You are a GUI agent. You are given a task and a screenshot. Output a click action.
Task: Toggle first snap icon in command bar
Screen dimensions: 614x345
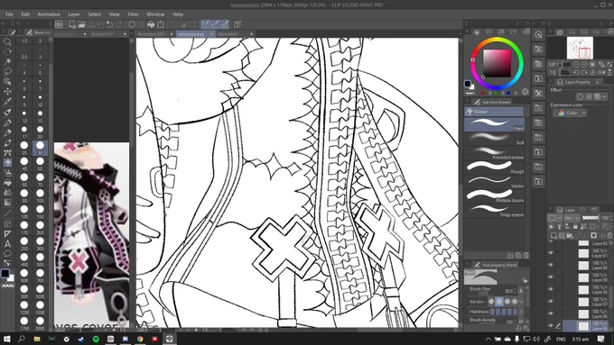(x=205, y=24)
